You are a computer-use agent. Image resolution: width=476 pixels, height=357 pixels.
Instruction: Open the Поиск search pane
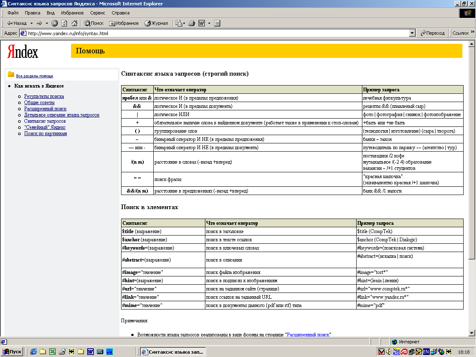point(94,23)
